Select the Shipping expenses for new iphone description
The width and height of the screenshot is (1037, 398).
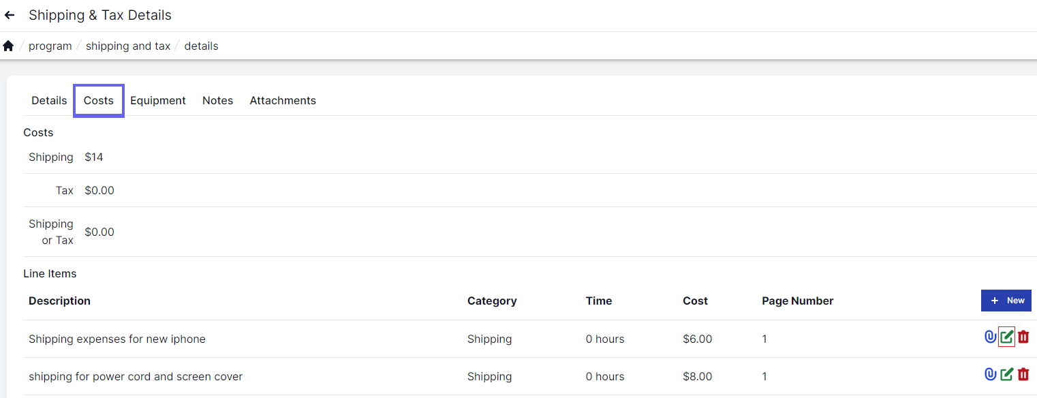coord(117,339)
